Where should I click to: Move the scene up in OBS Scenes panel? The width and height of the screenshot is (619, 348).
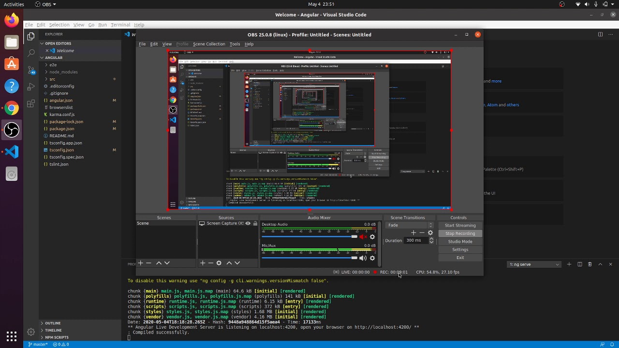(158, 263)
